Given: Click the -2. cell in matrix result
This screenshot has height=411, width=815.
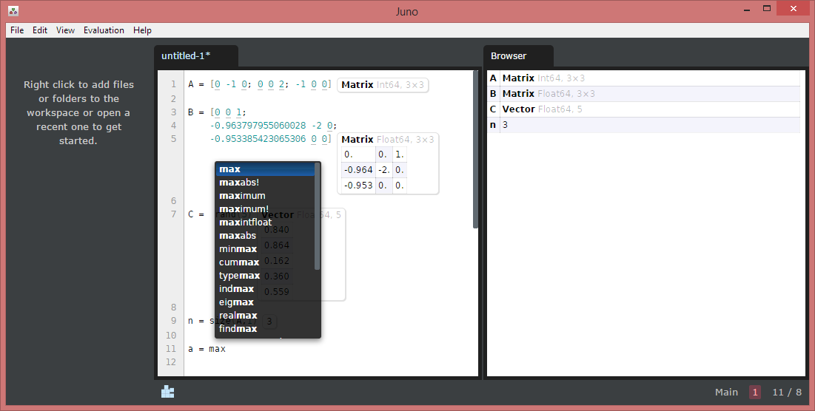Looking at the screenshot, I should pyautogui.click(x=383, y=170).
